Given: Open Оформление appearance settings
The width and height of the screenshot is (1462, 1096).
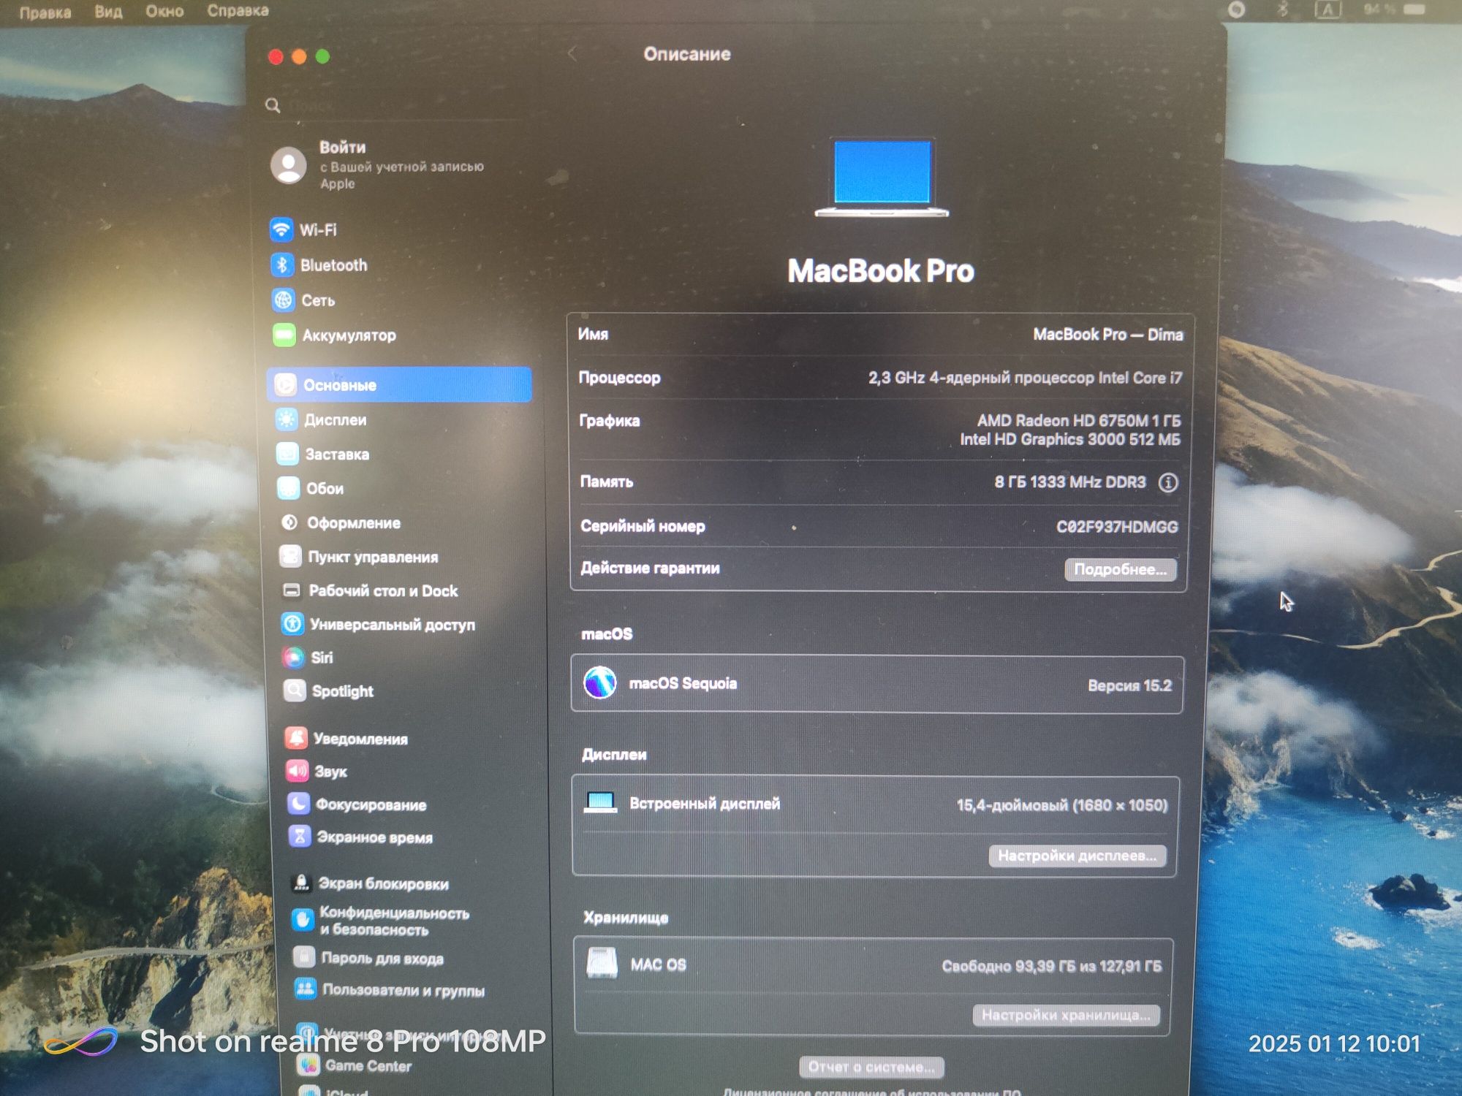Looking at the screenshot, I should click(x=340, y=522).
